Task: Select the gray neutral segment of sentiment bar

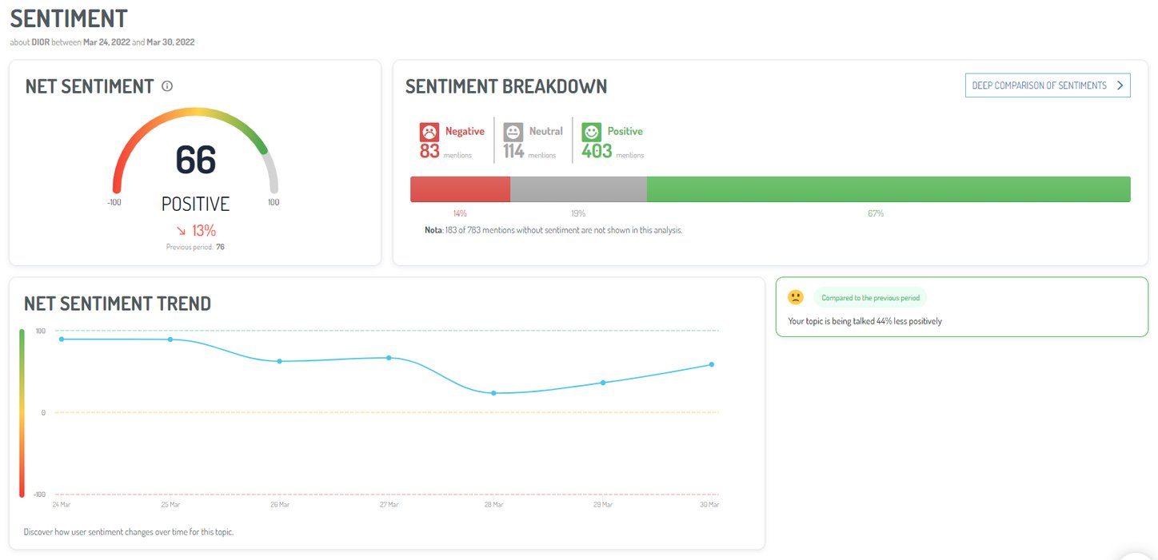Action: (578, 189)
